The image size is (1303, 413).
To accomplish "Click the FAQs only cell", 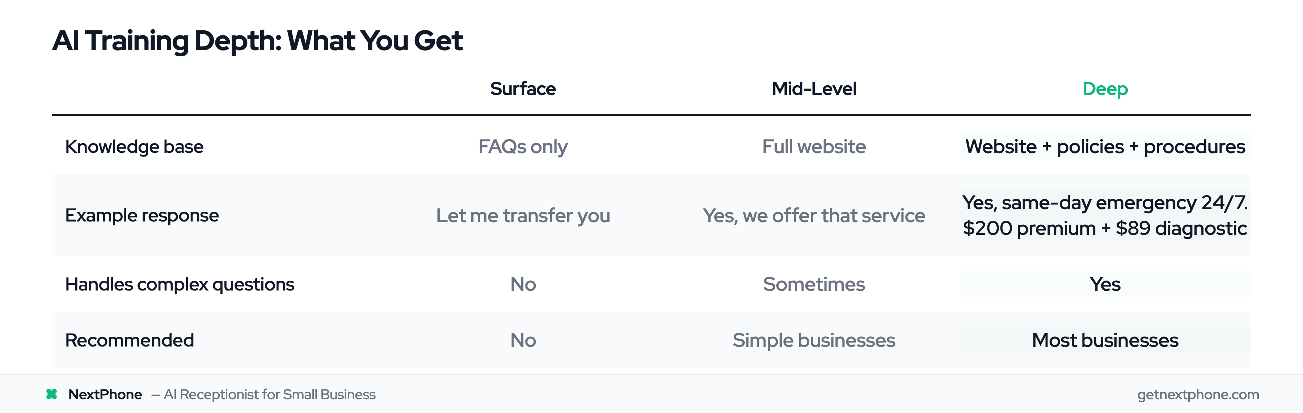I will pos(523,146).
